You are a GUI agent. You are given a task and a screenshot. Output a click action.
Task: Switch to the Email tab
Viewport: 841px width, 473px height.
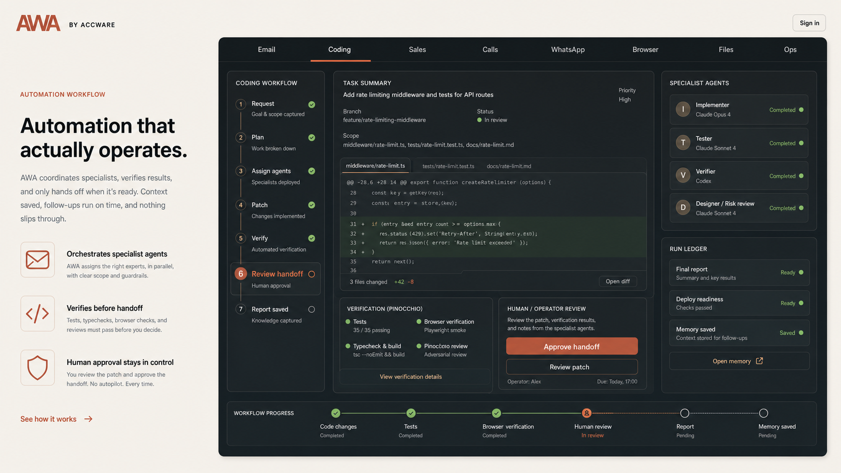pos(267,50)
